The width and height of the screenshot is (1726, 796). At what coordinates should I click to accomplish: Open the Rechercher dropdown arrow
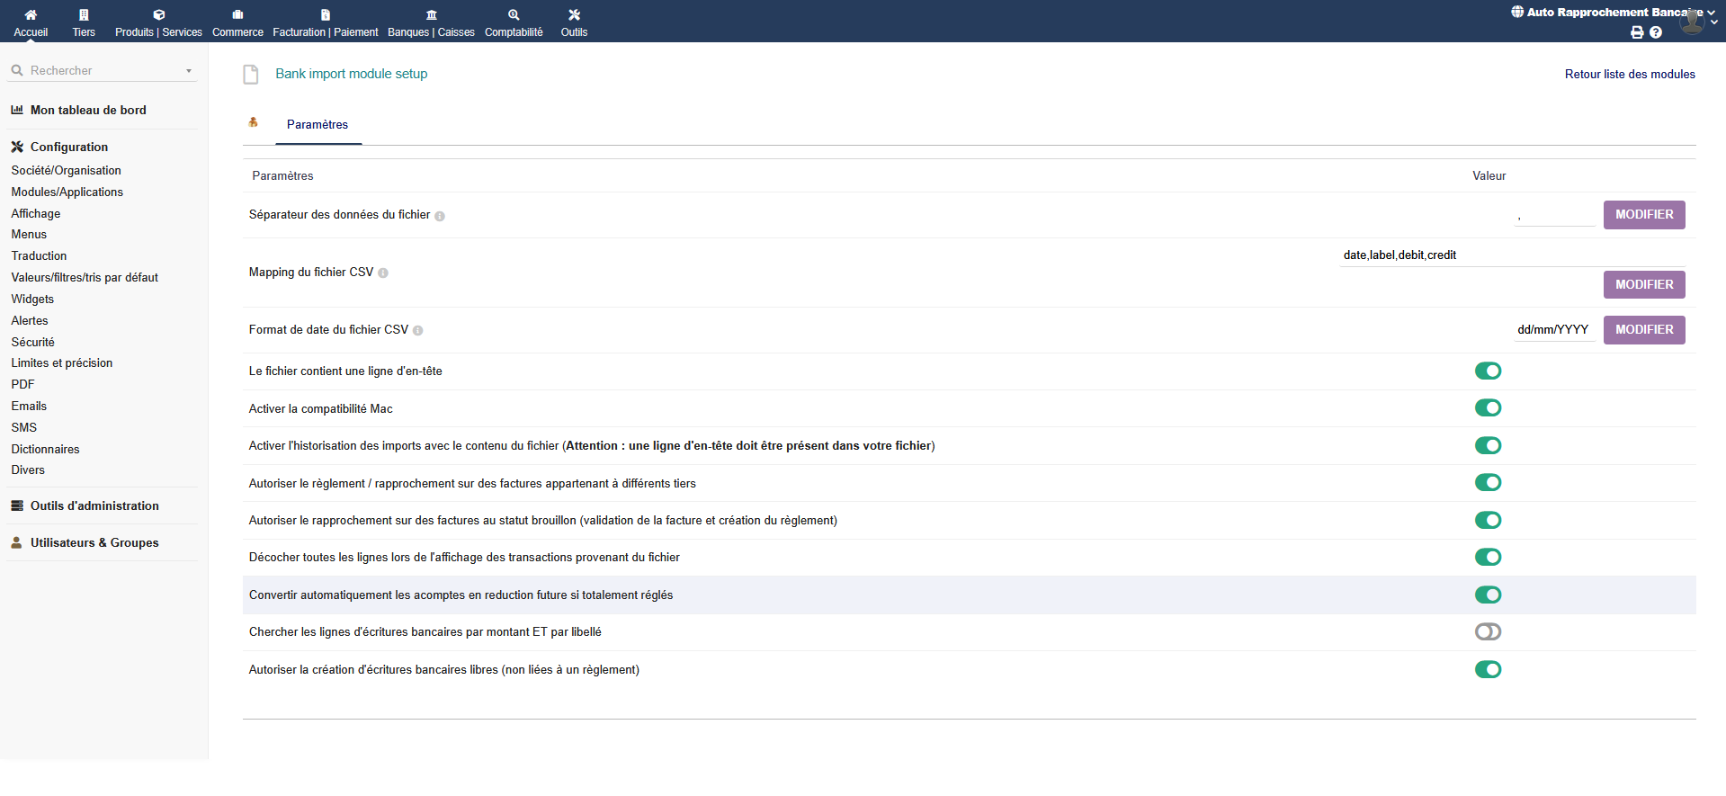[x=189, y=71]
